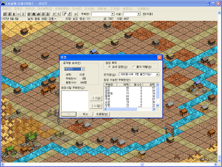Click the 무뢰한 list's scroll-down arrow

(158, 106)
